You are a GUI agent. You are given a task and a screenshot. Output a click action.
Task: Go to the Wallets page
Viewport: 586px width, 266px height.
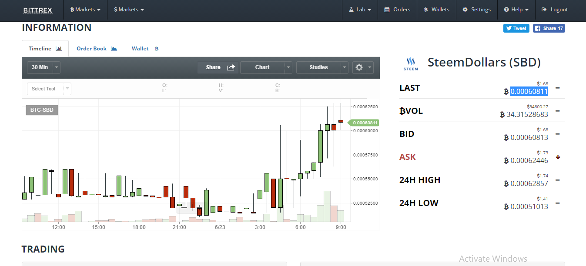click(436, 10)
